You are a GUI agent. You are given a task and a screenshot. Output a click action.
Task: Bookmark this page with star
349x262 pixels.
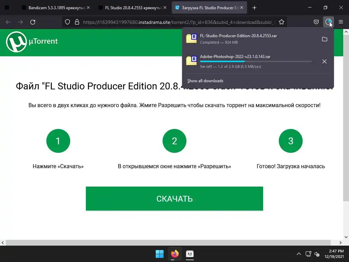point(282,22)
